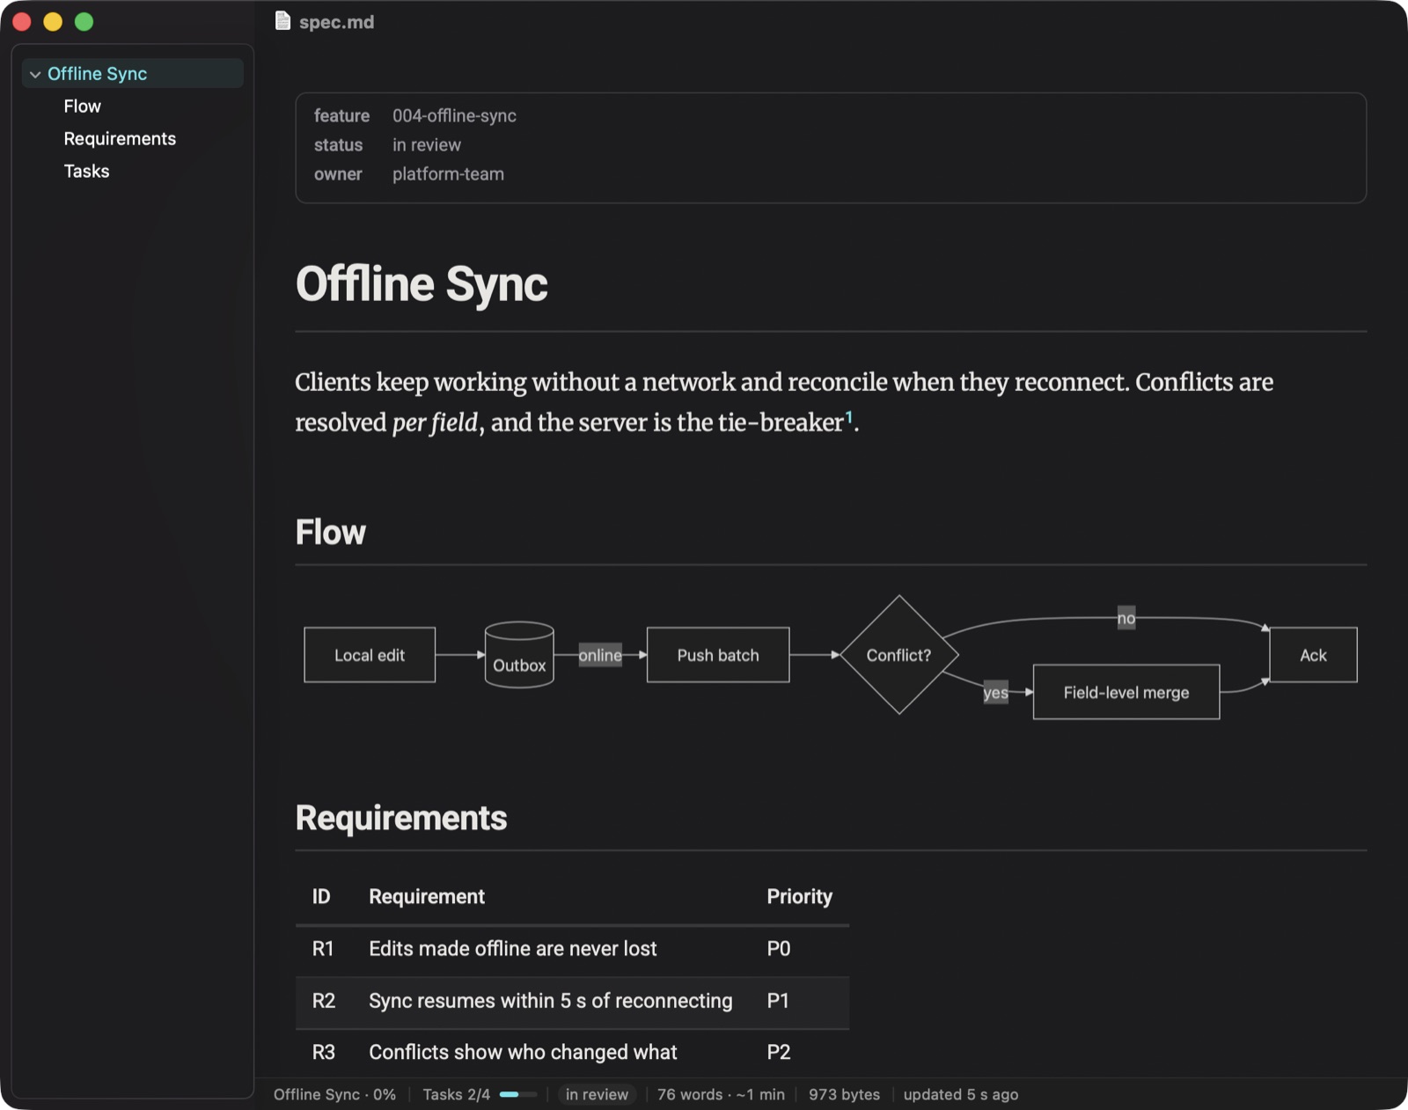Open footnote 1 reference link
1408x1110 pixels.
point(849,416)
